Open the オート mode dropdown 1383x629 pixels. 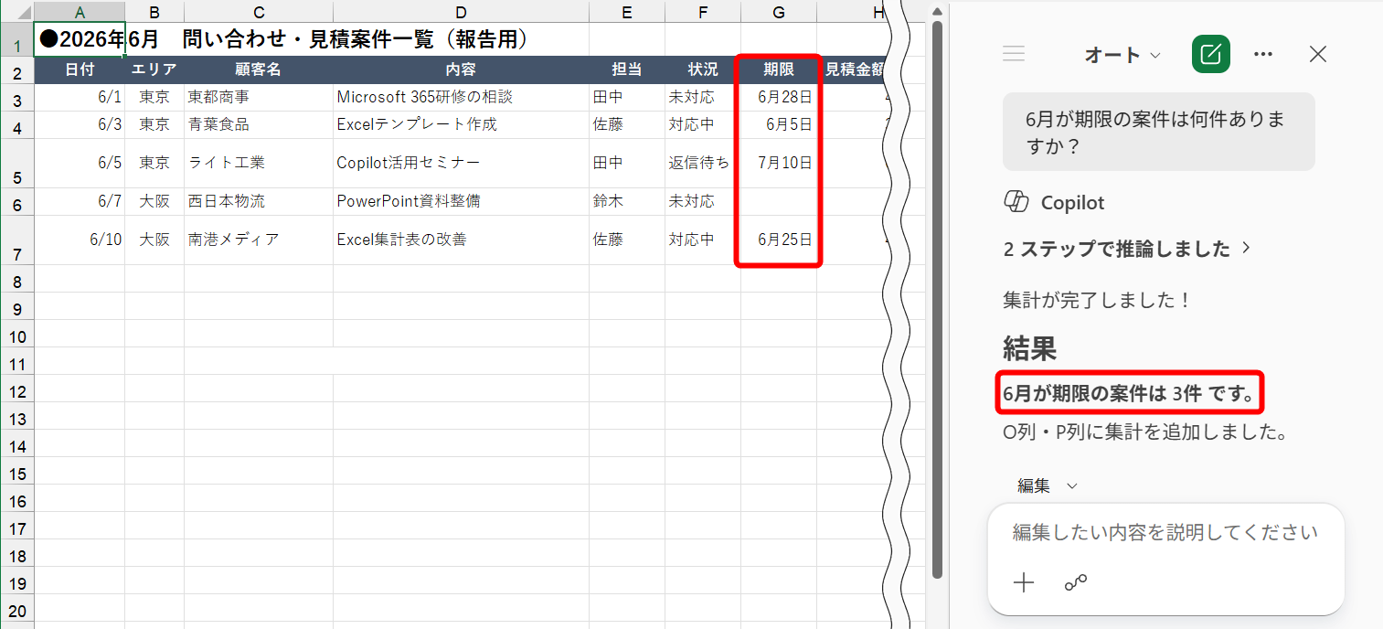(x=1122, y=55)
